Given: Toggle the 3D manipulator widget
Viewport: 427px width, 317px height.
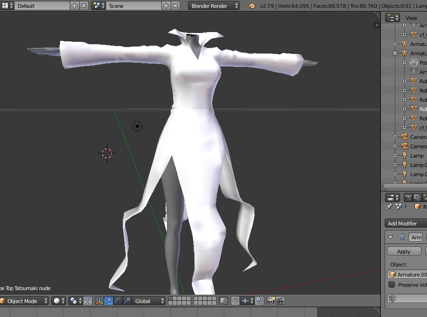Looking at the screenshot, I should coord(100,301).
